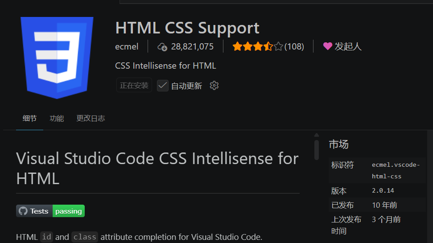Click the 10 年前 published value
The height and width of the screenshot is (243, 433).
[385, 205]
